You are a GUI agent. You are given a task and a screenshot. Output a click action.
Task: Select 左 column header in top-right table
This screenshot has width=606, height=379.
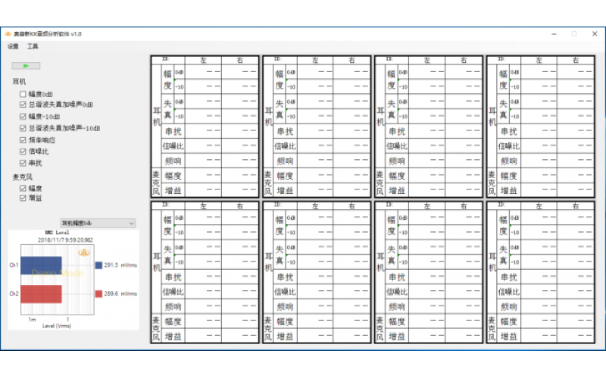537,59
